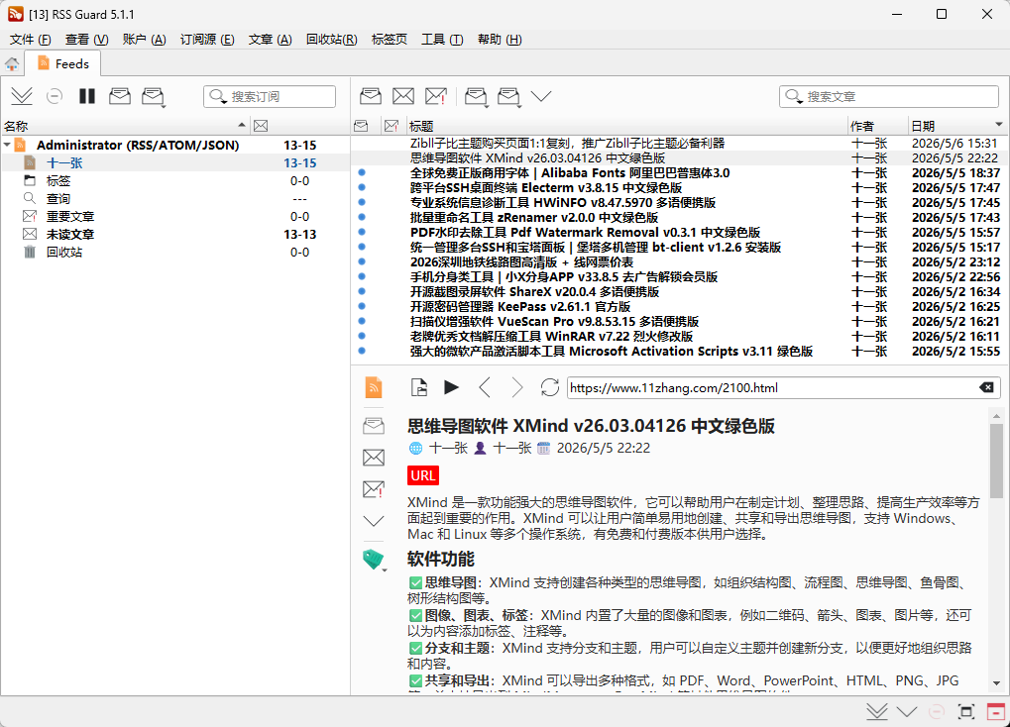Open search feeds magnifier options dropdown
Viewport: 1010px width, 727px height.
218,97
